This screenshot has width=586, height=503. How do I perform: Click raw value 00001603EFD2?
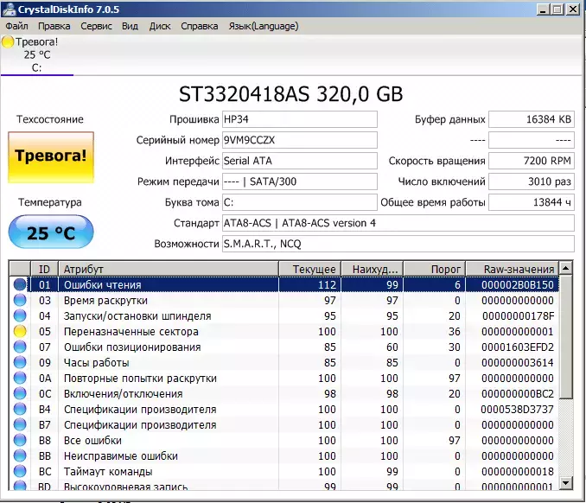[518, 347]
